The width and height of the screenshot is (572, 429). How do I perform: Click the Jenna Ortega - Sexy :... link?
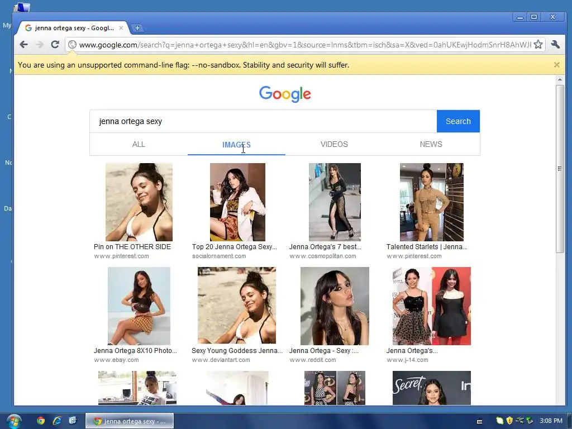[324, 351]
